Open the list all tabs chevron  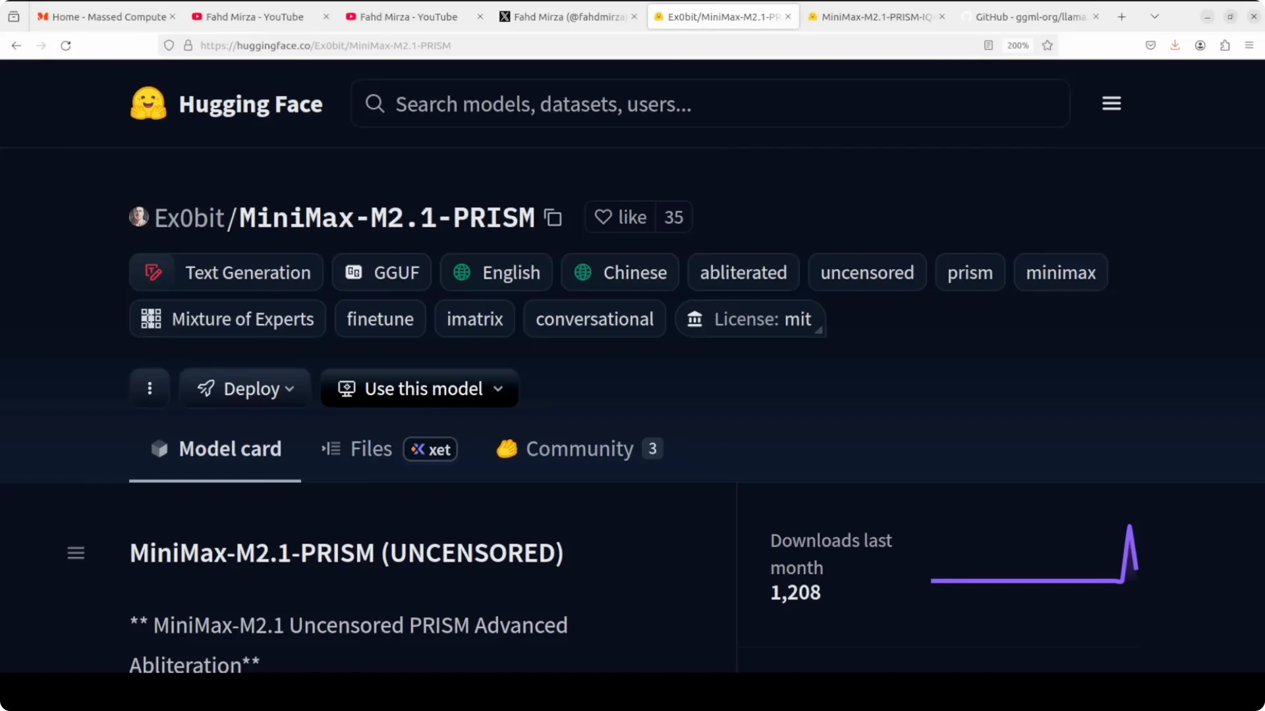[1154, 16]
